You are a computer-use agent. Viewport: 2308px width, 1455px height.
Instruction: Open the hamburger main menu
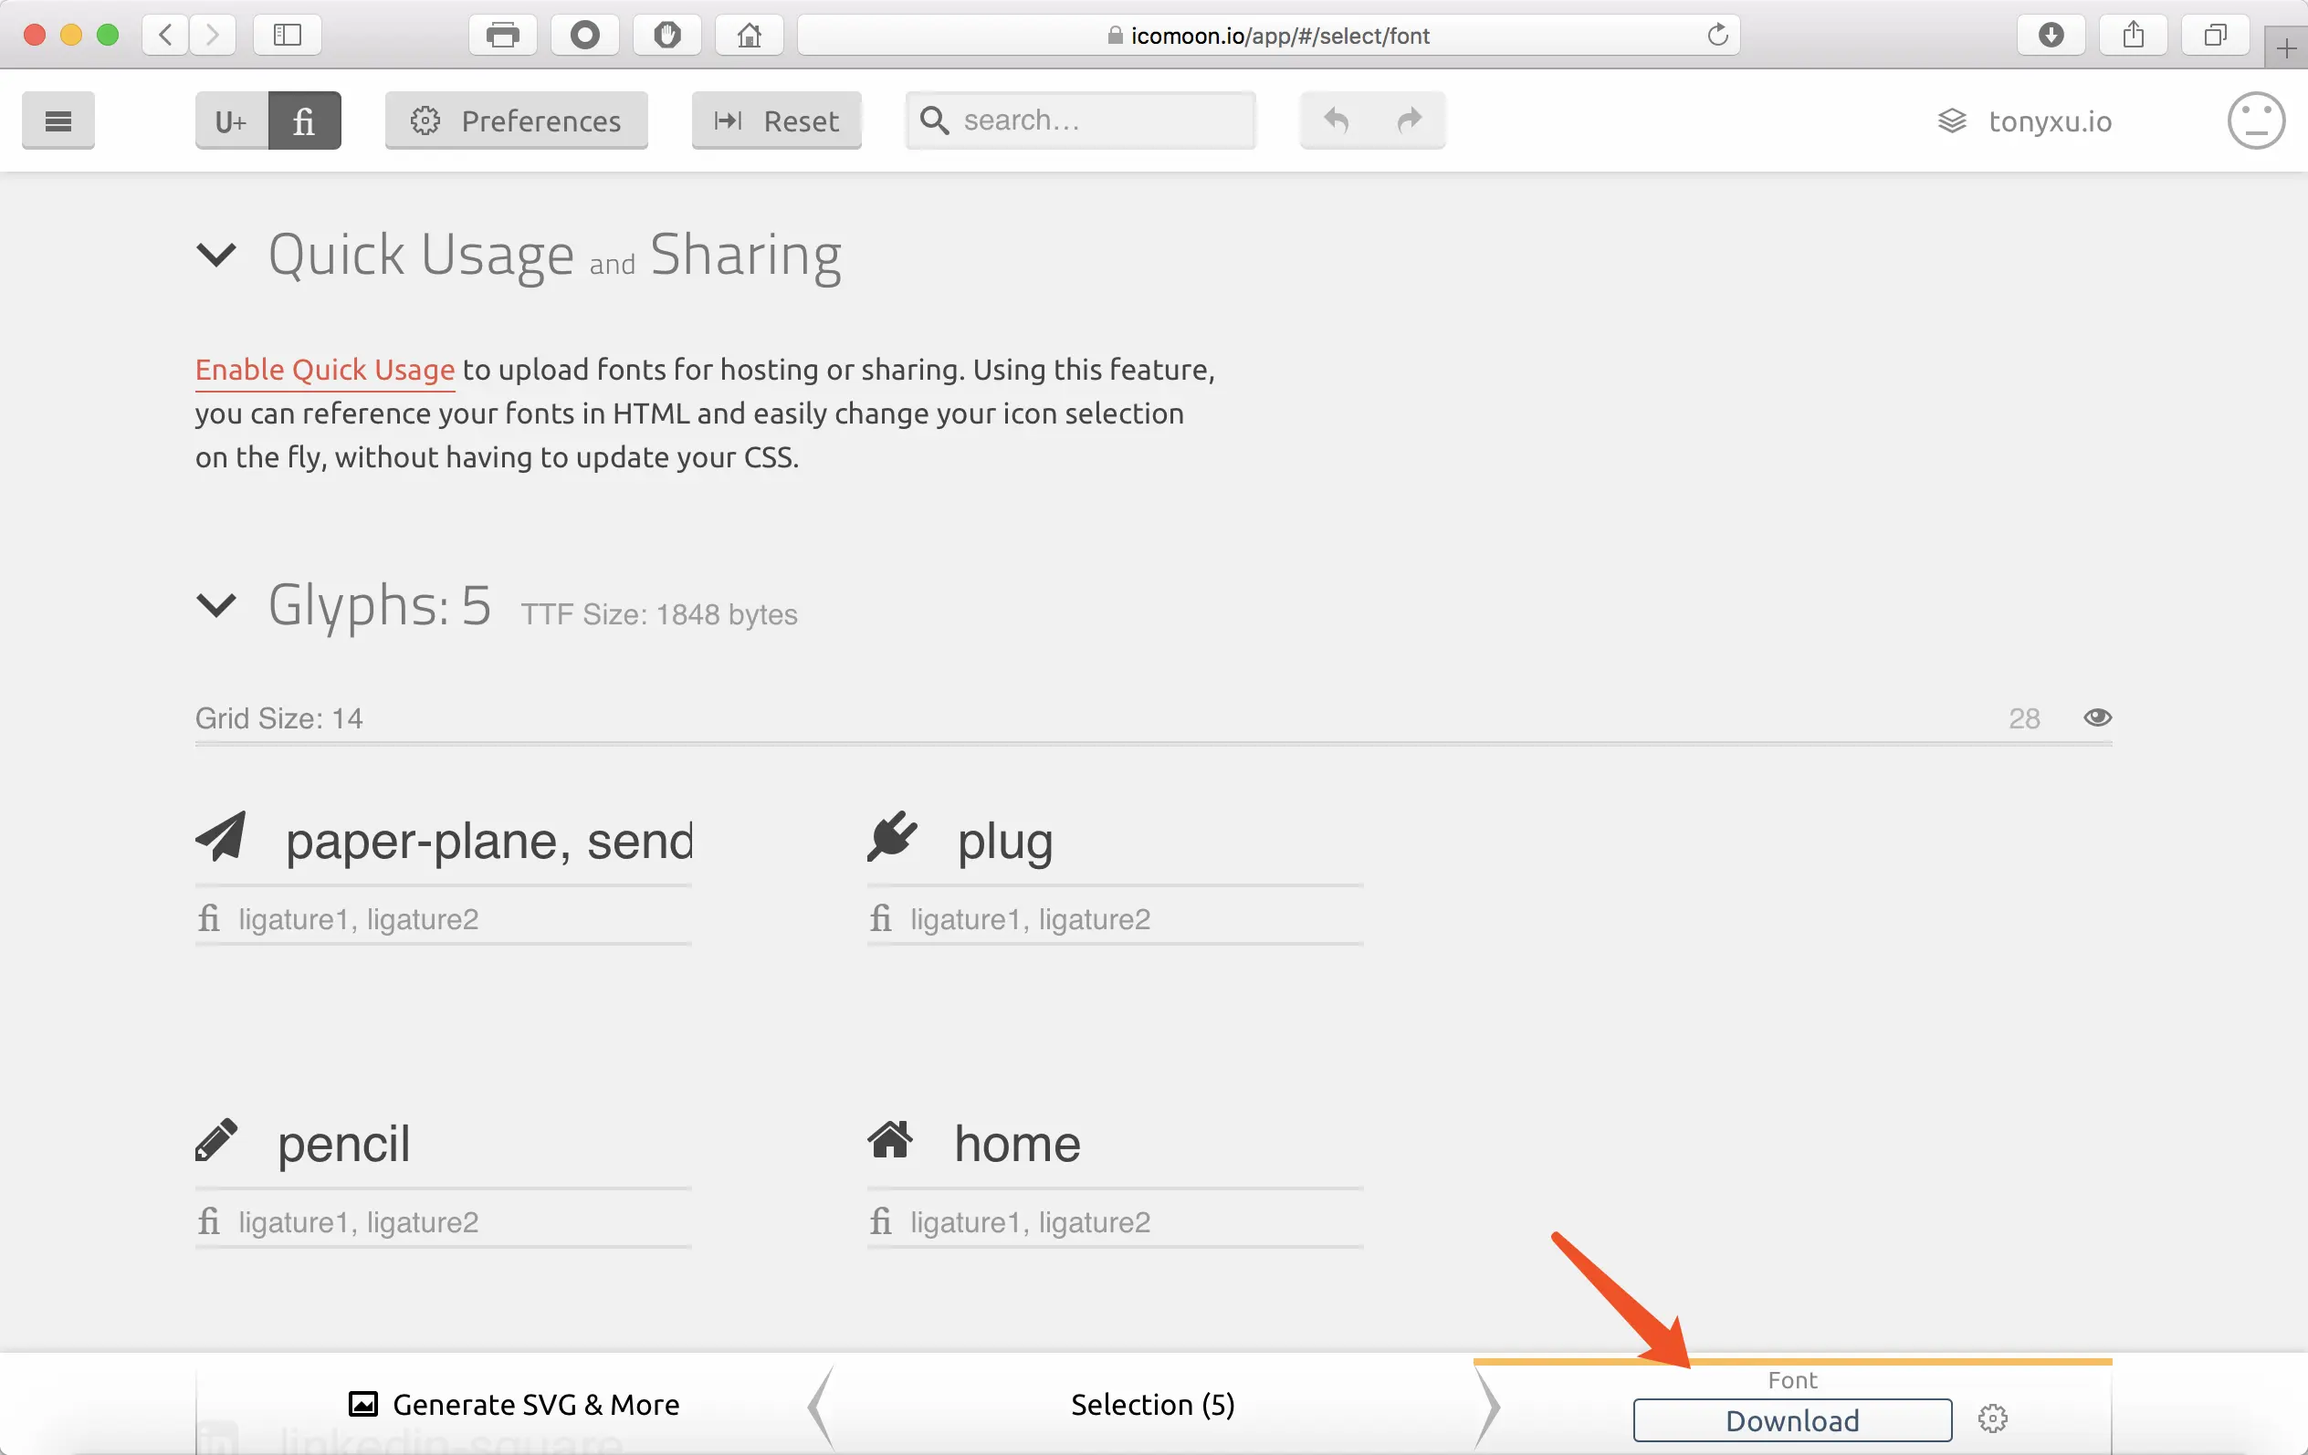point(58,120)
